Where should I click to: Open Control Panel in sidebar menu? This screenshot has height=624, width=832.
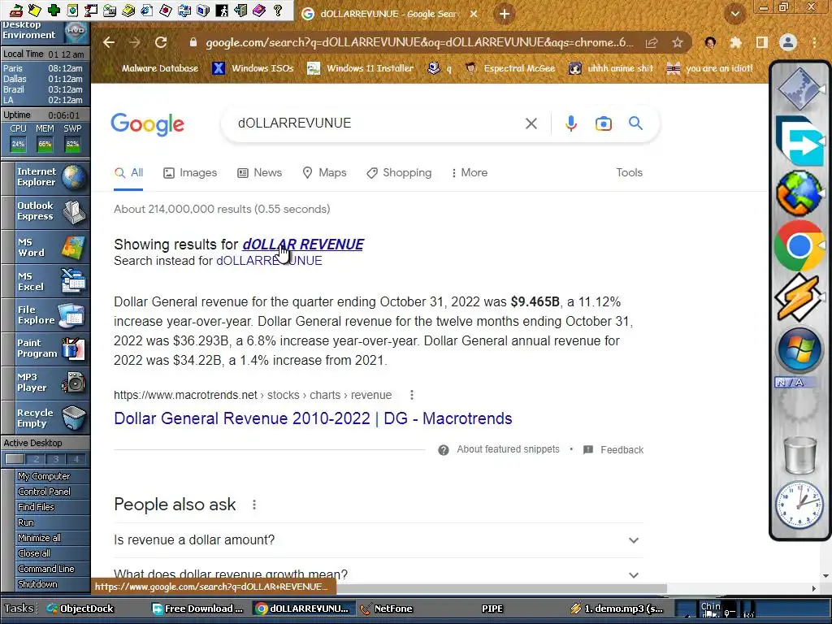click(x=52, y=492)
